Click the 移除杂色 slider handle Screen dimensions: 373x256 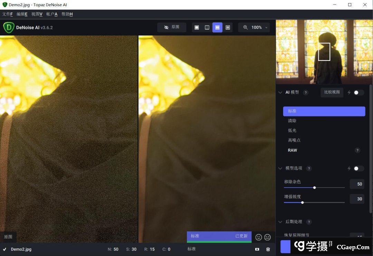(314, 188)
